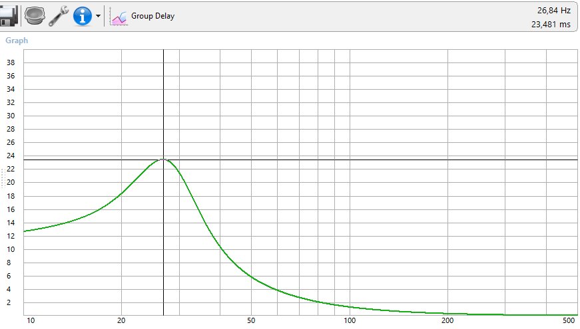
Task: Click the 38 ms axis label
Action: point(11,62)
